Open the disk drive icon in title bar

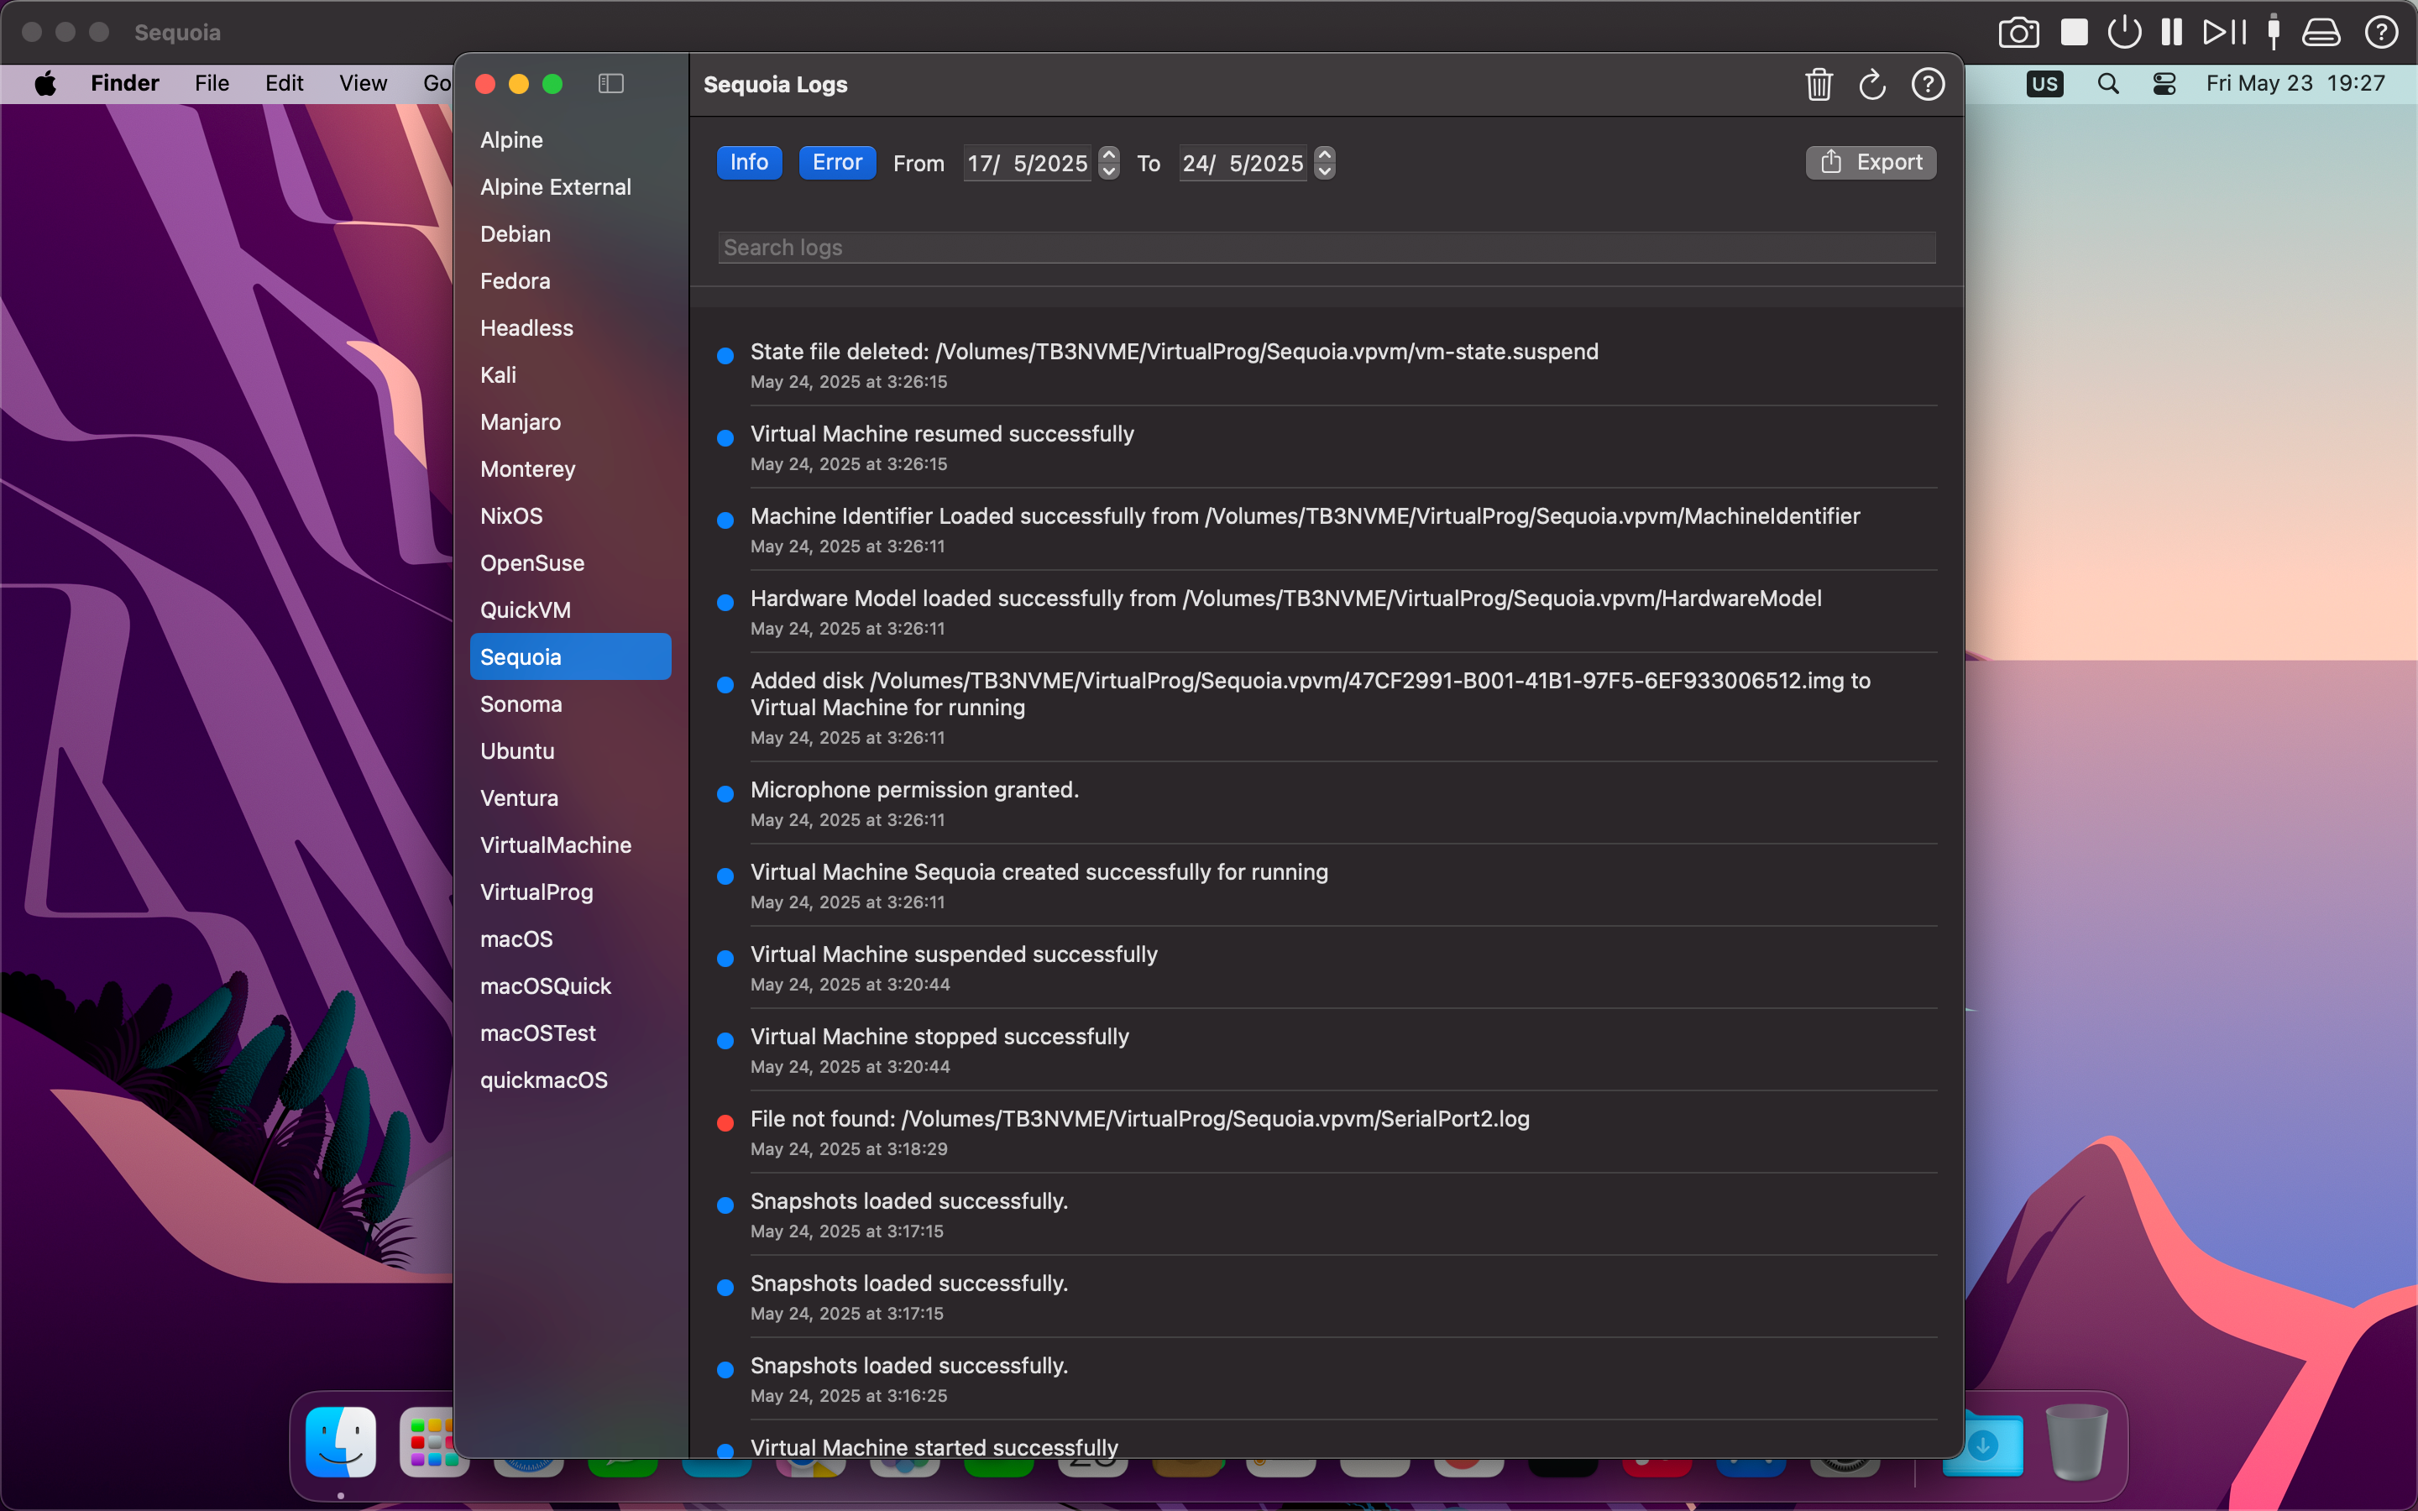coord(2321,32)
